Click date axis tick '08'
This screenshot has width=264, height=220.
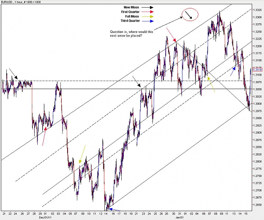click(x=216, y=214)
